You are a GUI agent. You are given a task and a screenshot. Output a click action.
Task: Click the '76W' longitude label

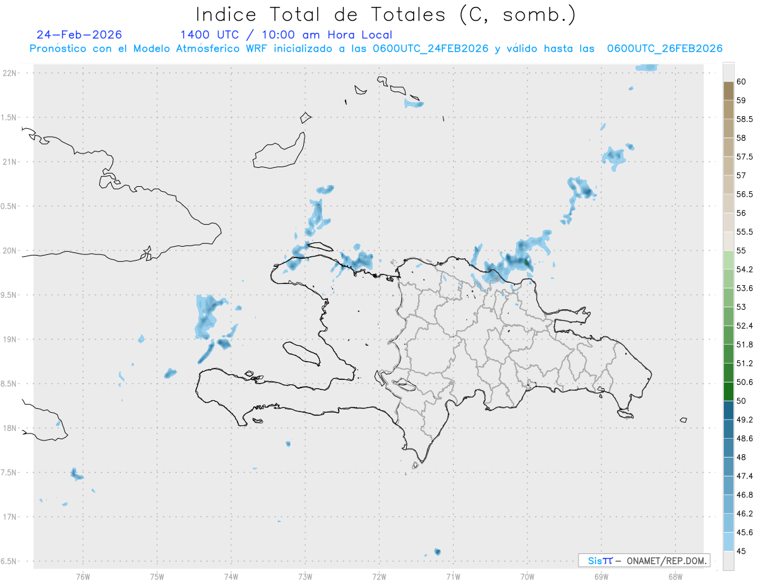click(83, 577)
